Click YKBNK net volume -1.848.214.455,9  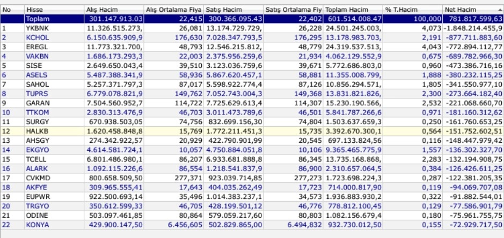(x=473, y=28)
